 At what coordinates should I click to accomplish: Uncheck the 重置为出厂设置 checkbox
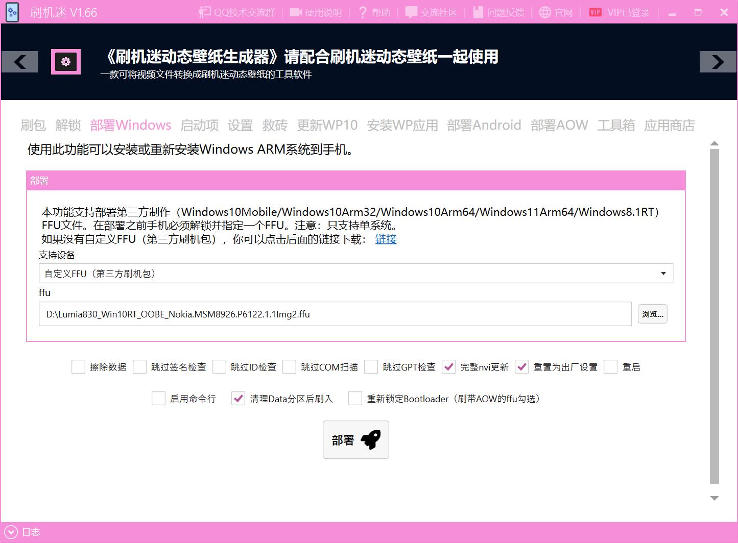(x=521, y=367)
